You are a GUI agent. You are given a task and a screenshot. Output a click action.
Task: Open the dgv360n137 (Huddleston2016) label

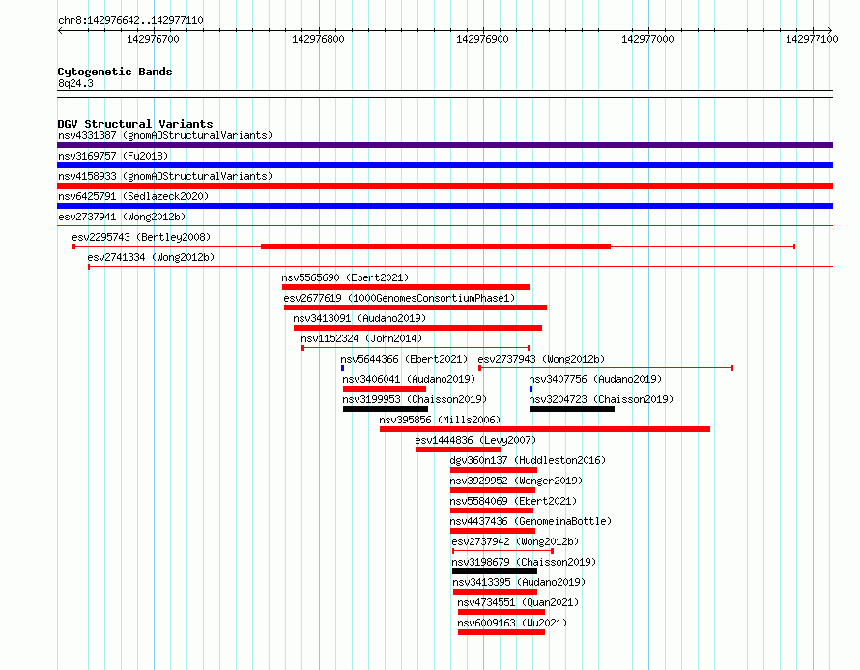point(528,460)
